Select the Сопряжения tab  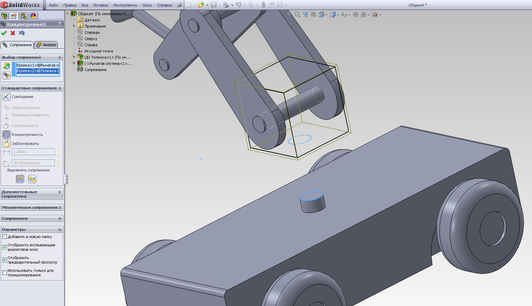tap(17, 45)
